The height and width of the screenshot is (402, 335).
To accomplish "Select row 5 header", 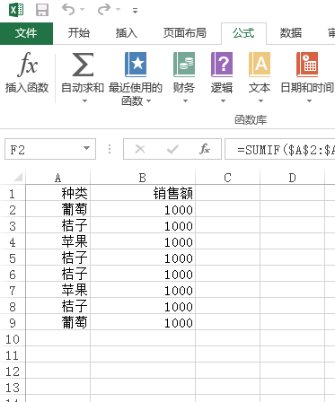I will point(13,258).
